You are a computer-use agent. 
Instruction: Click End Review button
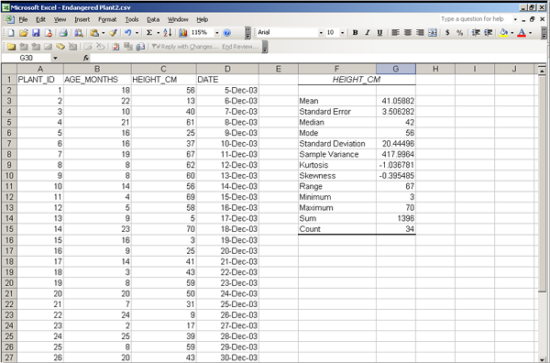(240, 47)
